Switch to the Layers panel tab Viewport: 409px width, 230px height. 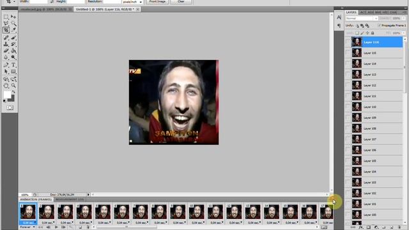pyautogui.click(x=351, y=12)
